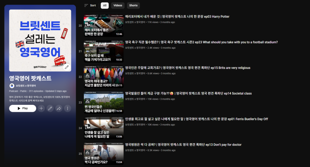
Task: Click the pencil edit icon beside Play
Action: tap(50, 108)
